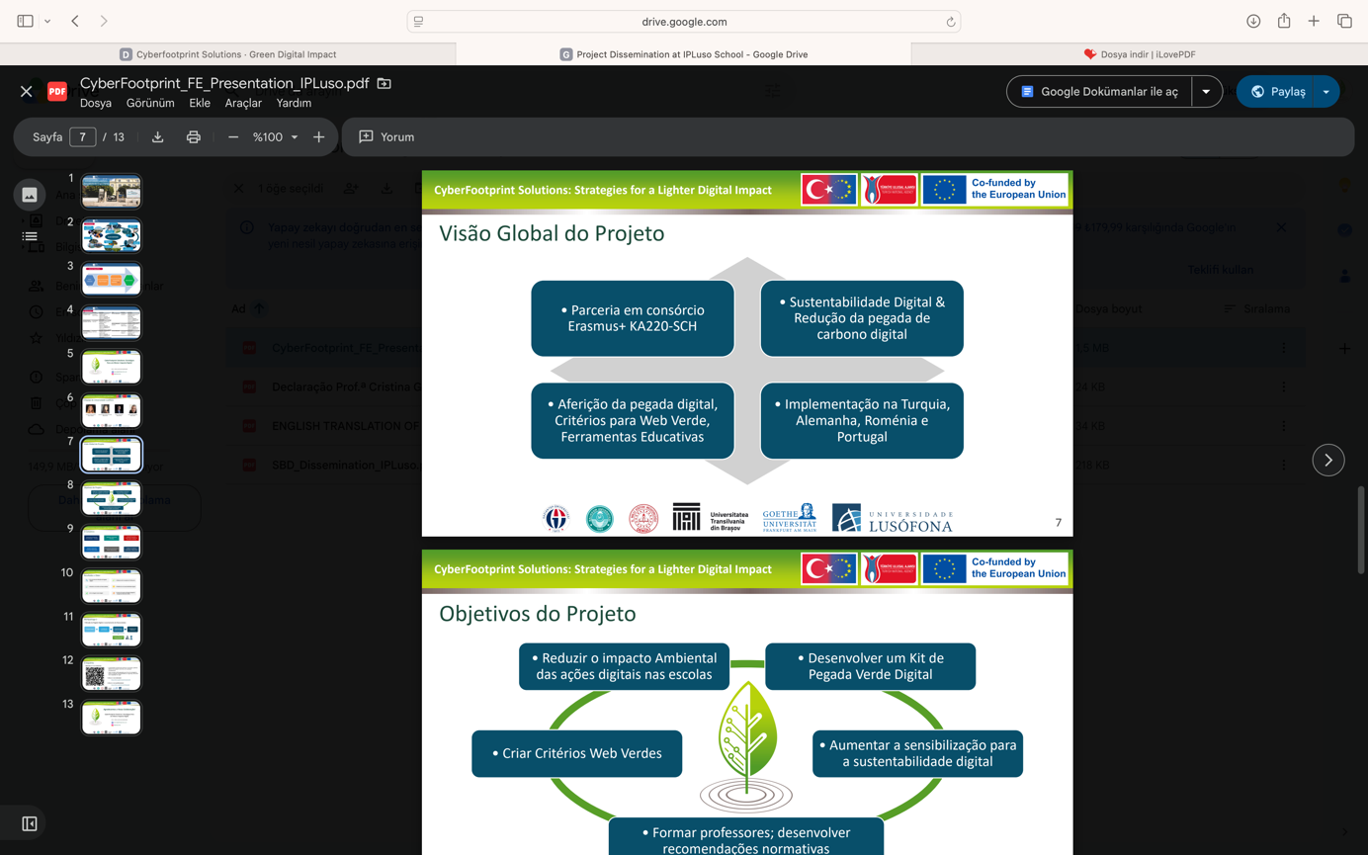Zoom in with the plus icon
This screenshot has width=1368, height=855.
coord(319,137)
